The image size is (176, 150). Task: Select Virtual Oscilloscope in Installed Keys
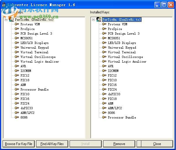coord(126,57)
